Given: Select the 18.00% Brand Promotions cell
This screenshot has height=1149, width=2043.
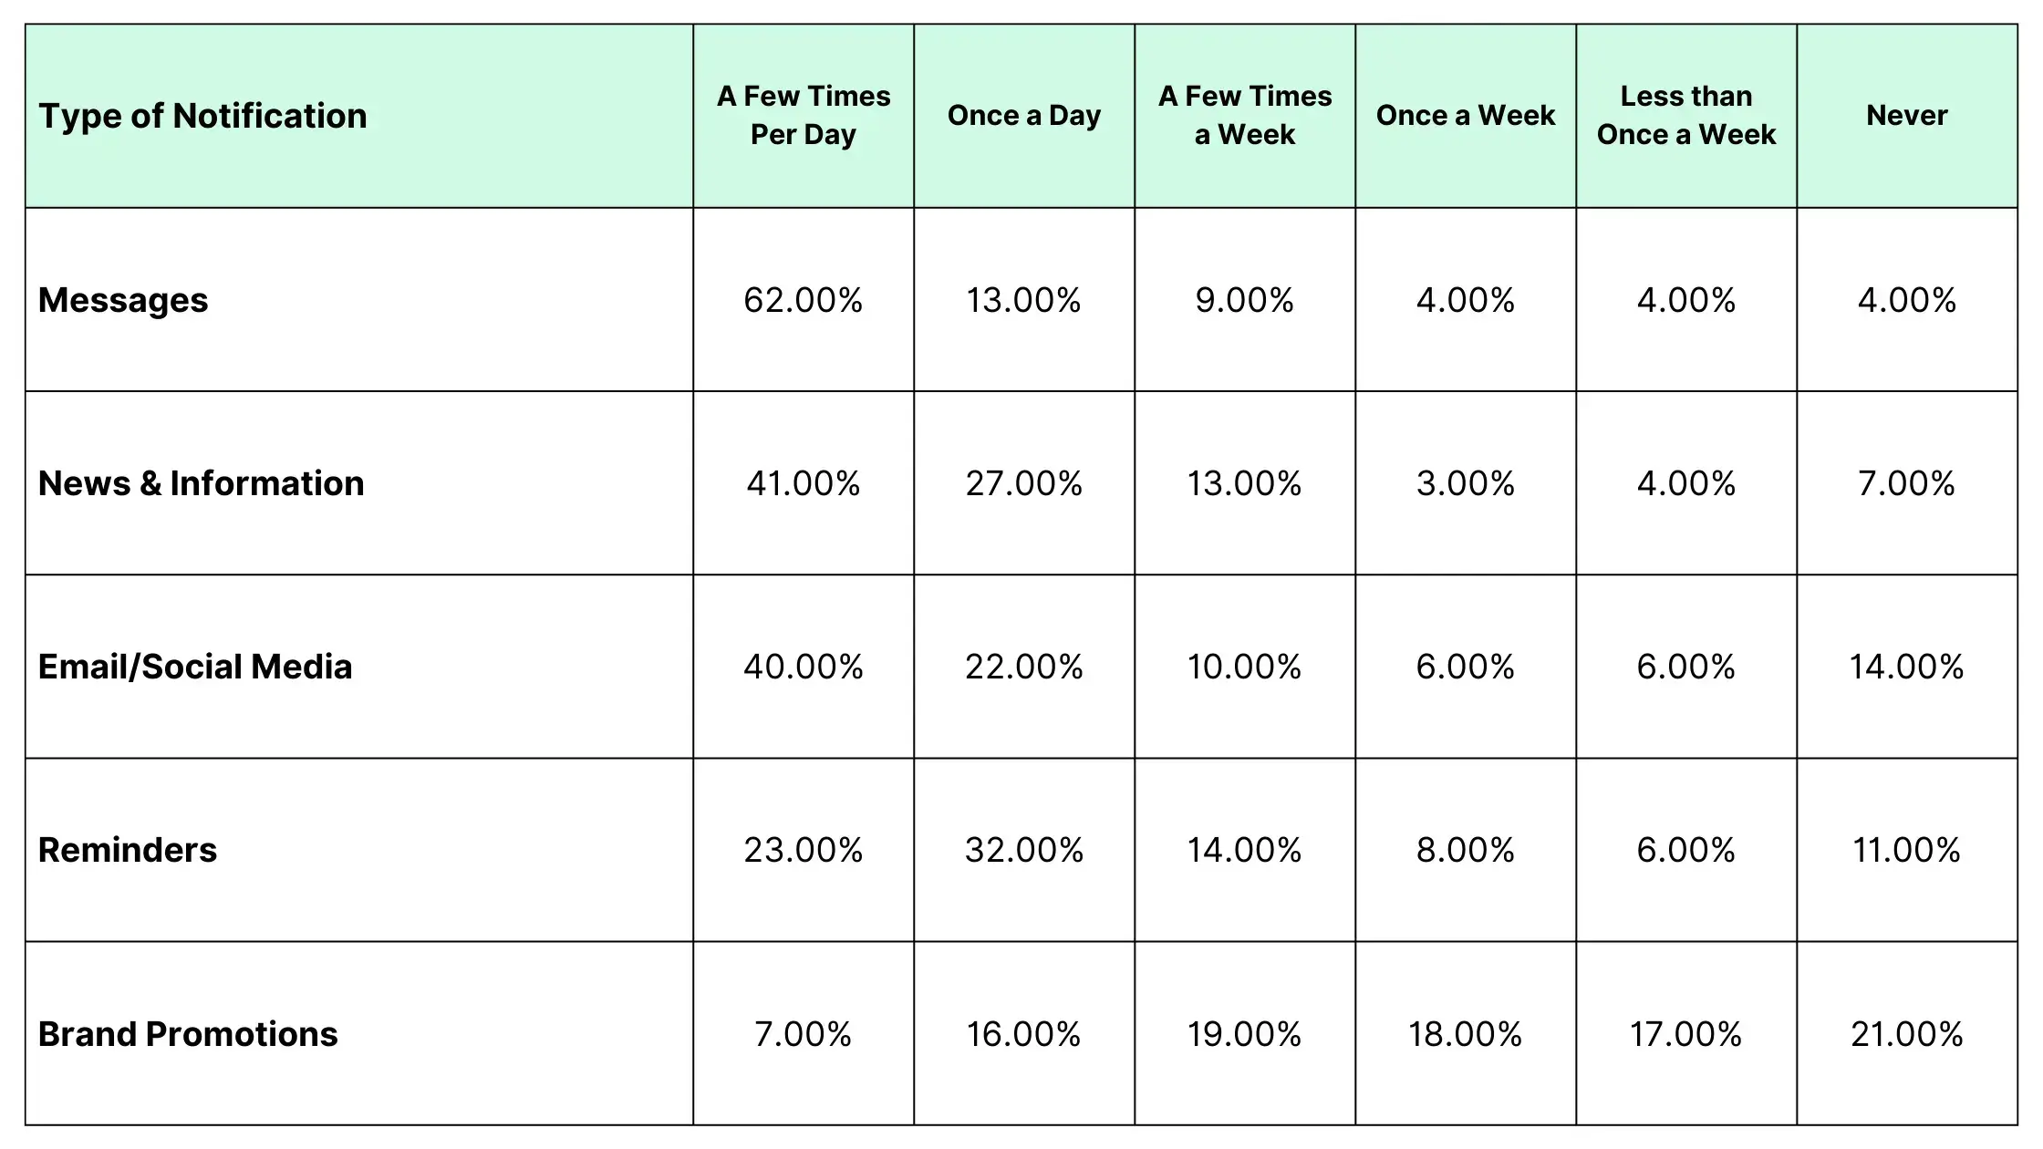Looking at the screenshot, I should pos(1466,1033).
